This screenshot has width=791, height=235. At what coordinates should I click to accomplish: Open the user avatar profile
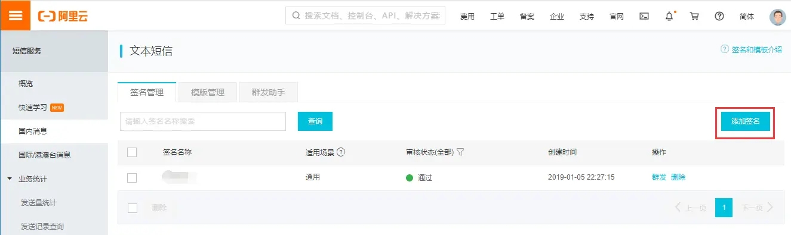[778, 17]
